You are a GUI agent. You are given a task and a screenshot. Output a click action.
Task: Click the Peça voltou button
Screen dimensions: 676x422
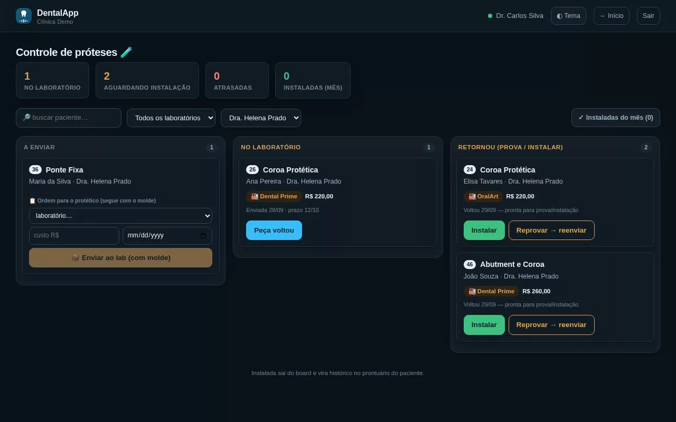[x=274, y=230]
